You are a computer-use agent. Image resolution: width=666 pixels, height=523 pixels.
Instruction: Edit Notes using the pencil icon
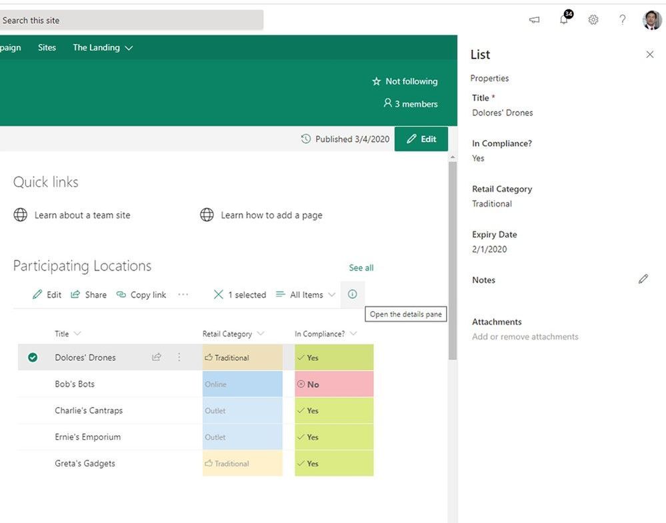click(x=643, y=279)
